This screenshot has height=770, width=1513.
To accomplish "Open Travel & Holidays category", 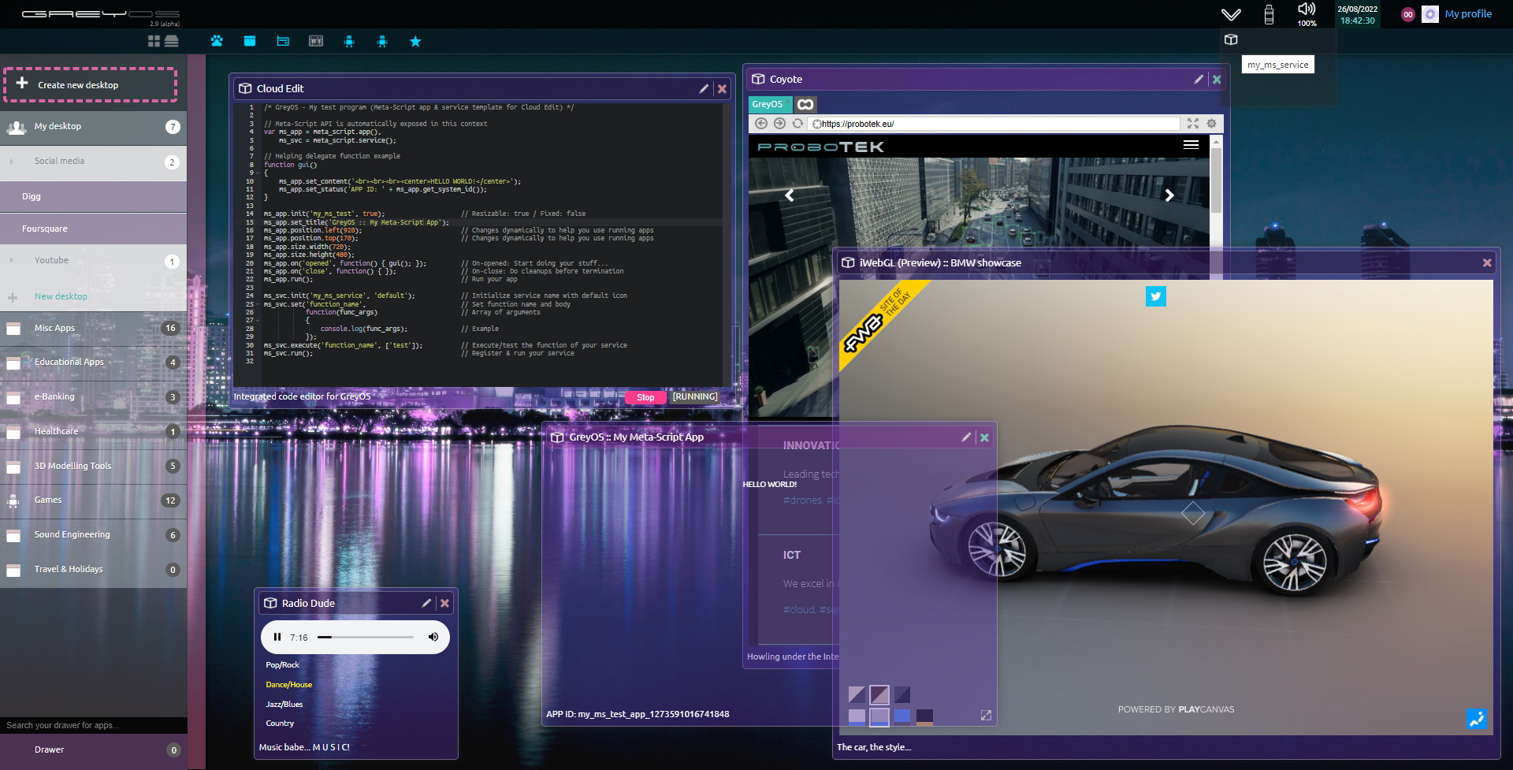I will click(x=93, y=570).
